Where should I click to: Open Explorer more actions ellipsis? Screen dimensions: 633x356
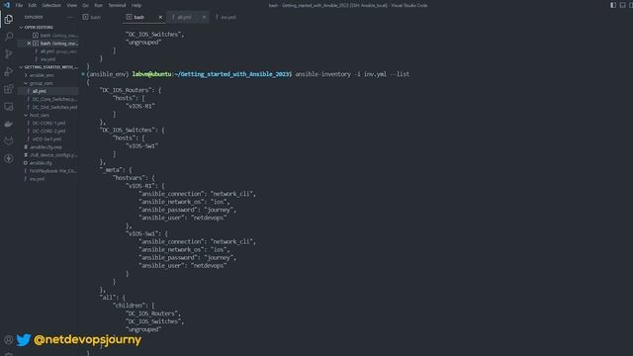pyautogui.click(x=69, y=18)
